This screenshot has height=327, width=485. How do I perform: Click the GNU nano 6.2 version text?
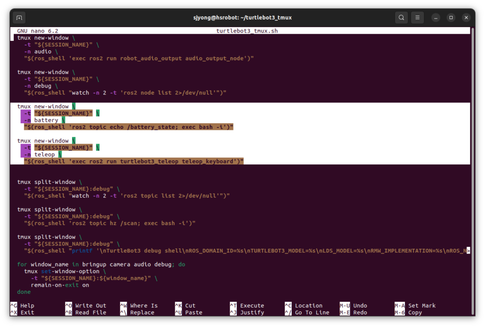38,31
